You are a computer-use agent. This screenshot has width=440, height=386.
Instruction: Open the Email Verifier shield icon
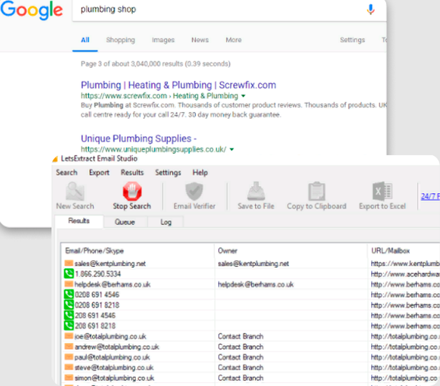(194, 191)
